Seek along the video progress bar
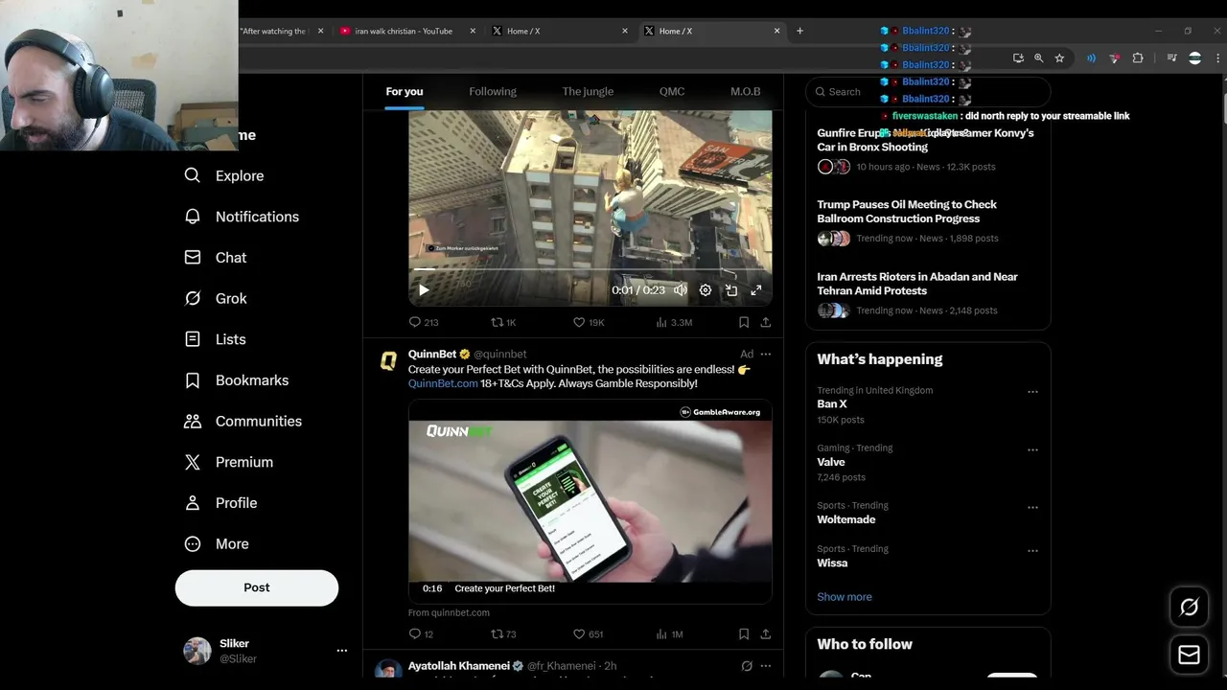This screenshot has width=1227, height=690. click(x=590, y=271)
